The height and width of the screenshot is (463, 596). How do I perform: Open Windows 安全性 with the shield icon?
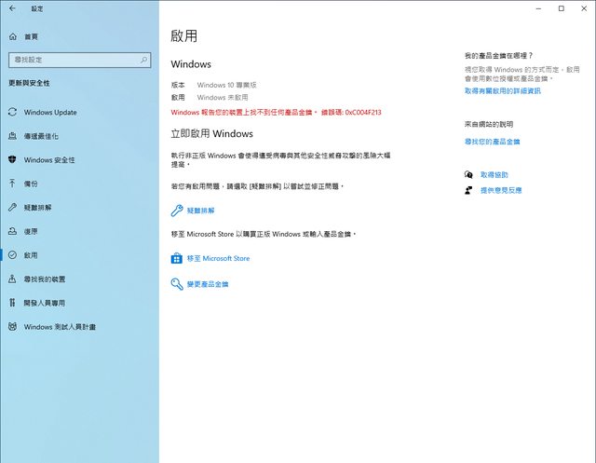point(49,160)
